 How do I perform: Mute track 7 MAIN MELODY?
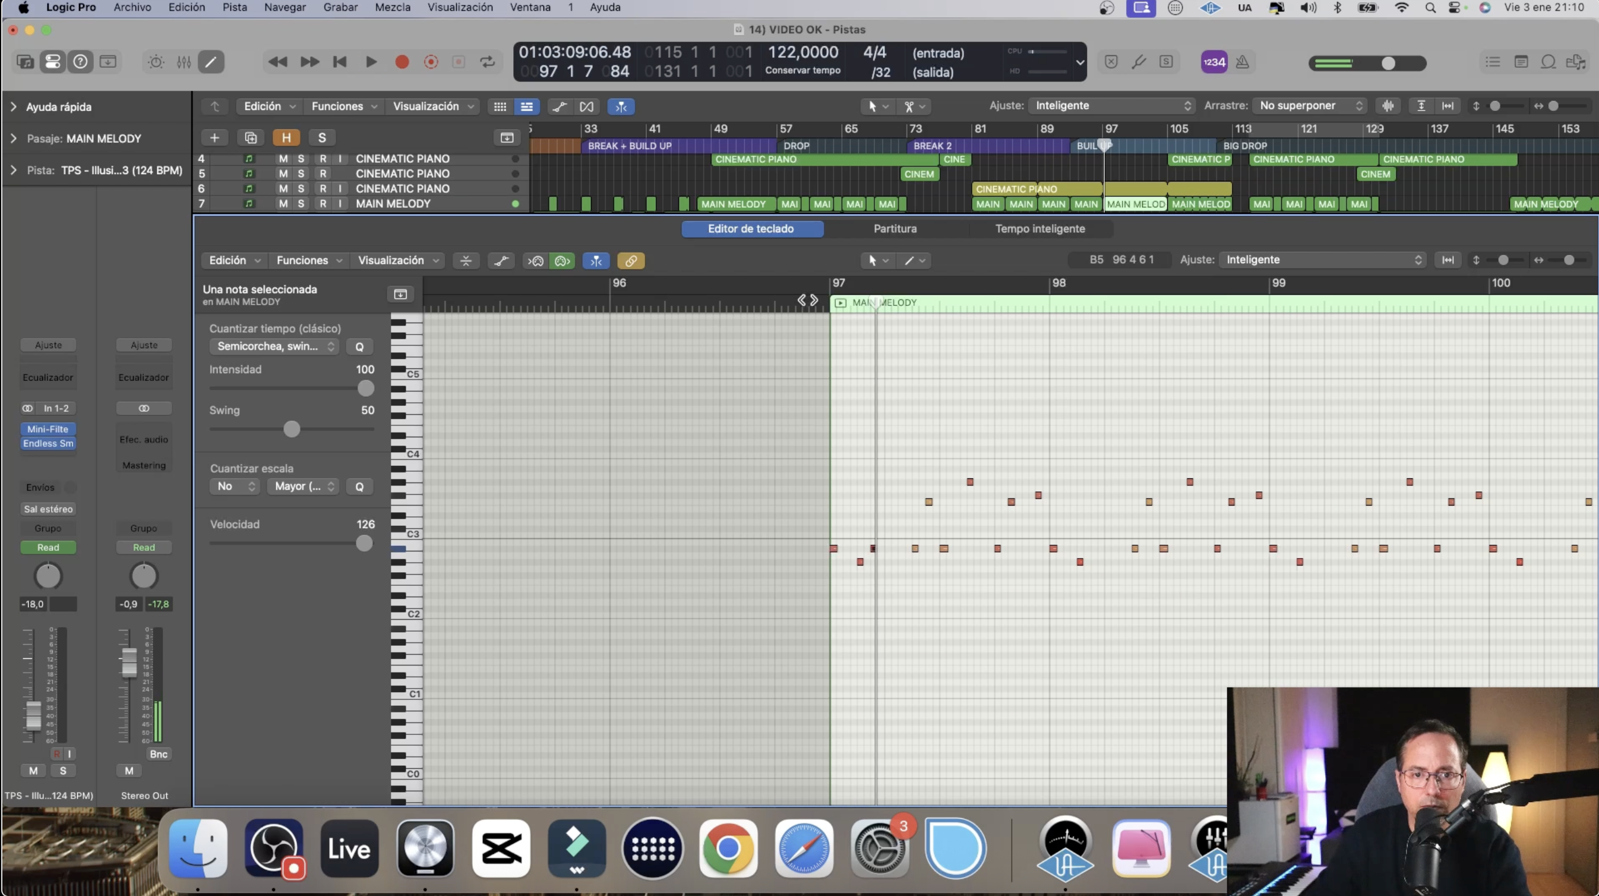click(x=283, y=204)
